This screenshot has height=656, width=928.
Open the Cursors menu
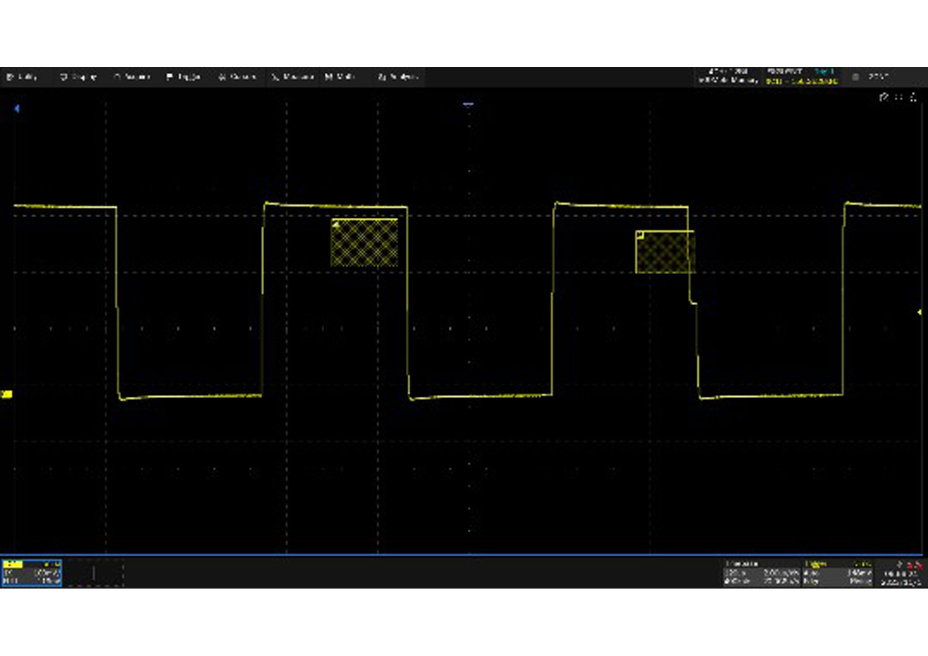point(237,77)
